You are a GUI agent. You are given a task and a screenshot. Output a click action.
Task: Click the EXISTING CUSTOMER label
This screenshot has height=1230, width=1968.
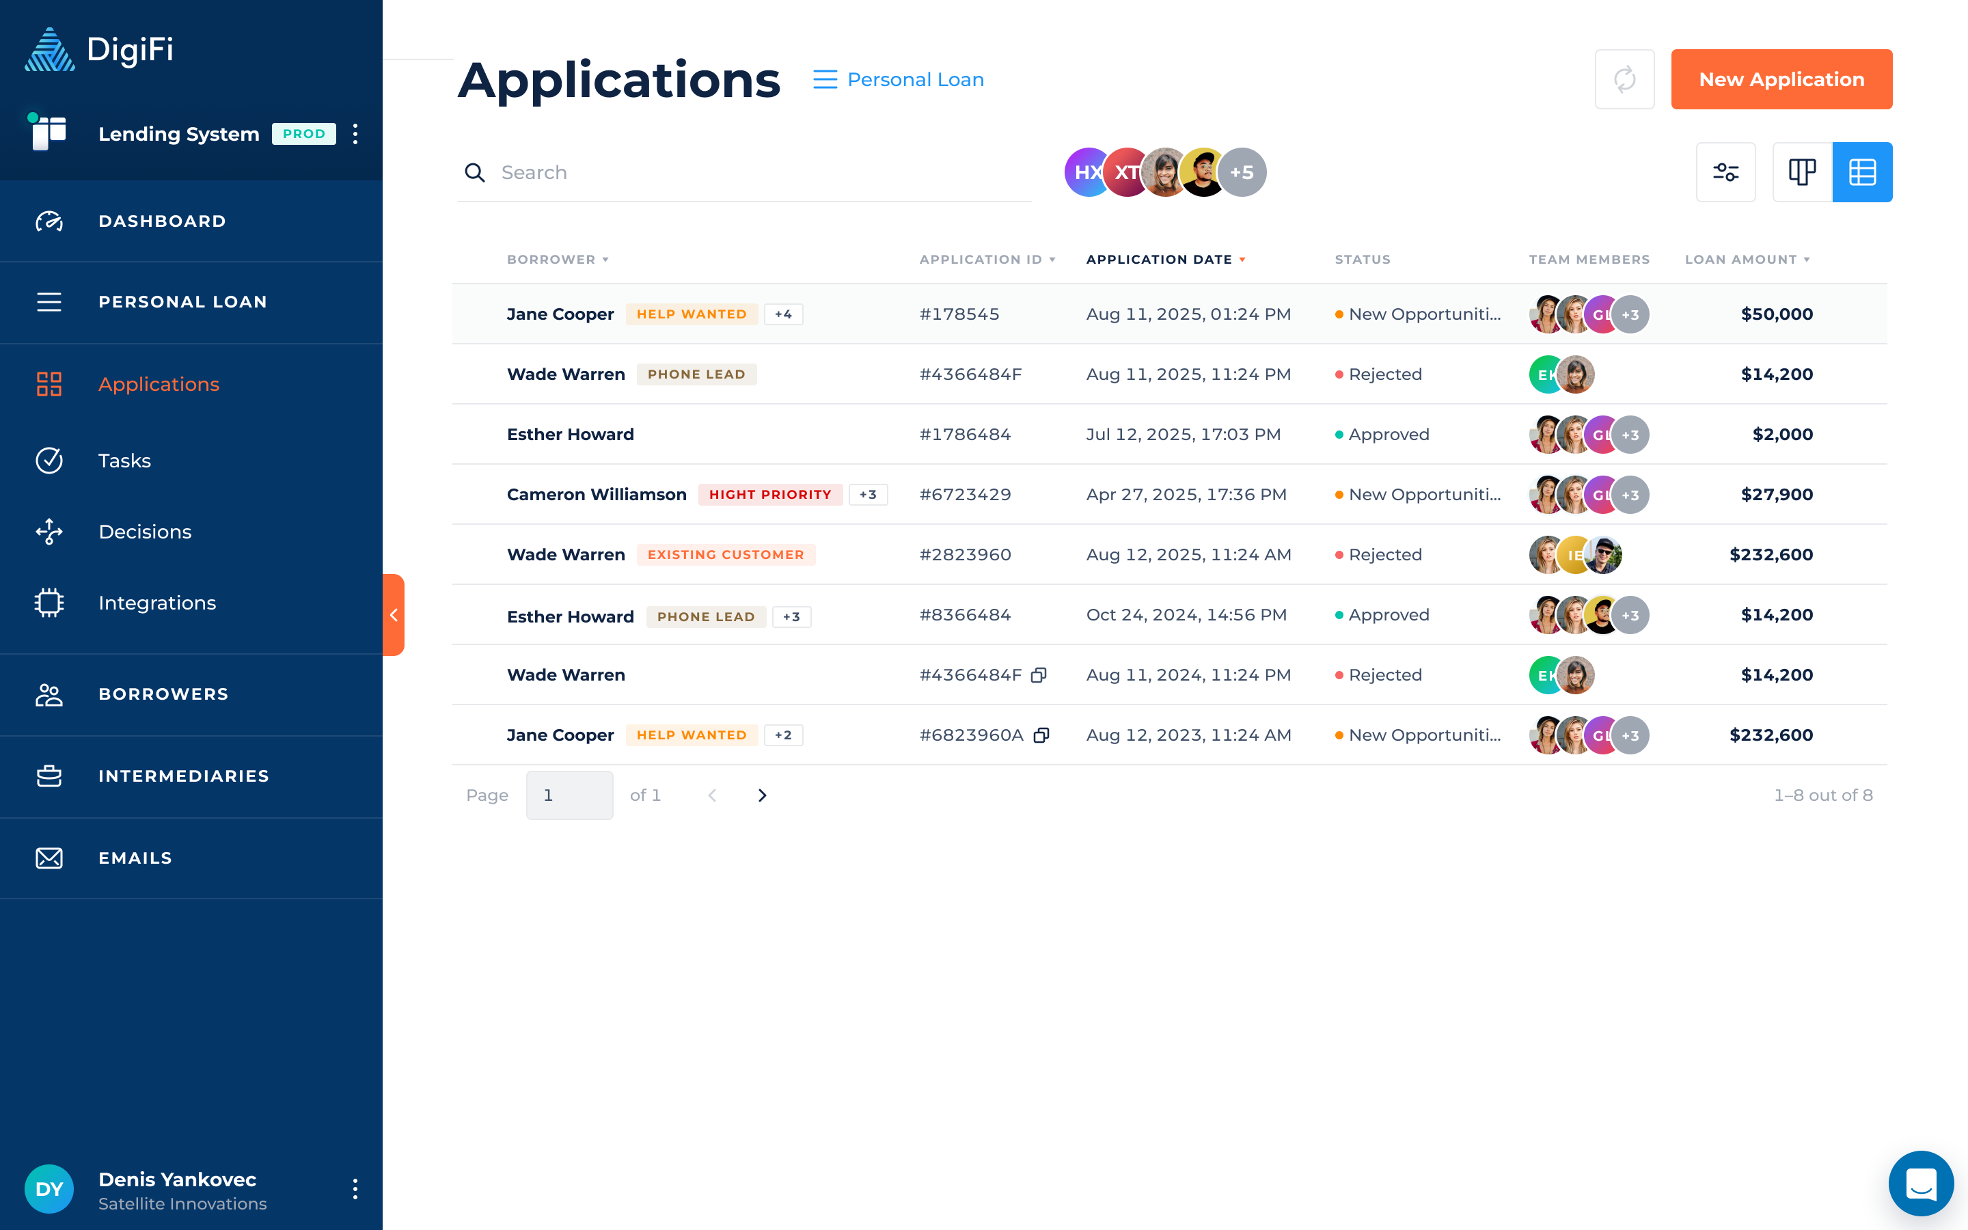pos(726,555)
